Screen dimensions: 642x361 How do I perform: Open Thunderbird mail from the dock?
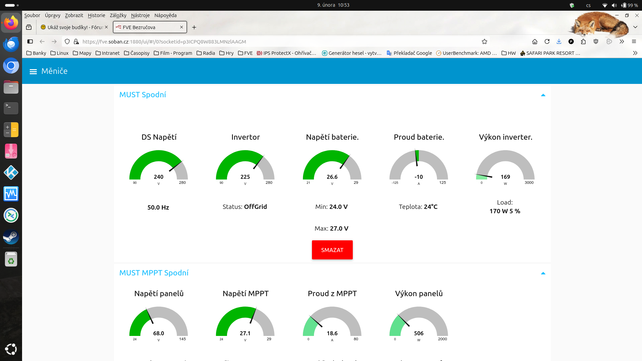11,44
